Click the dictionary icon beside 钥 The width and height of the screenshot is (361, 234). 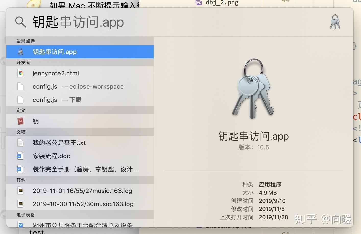[20, 121]
